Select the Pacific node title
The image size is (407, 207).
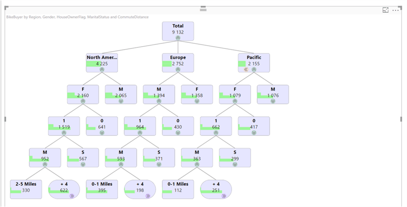[254, 57]
